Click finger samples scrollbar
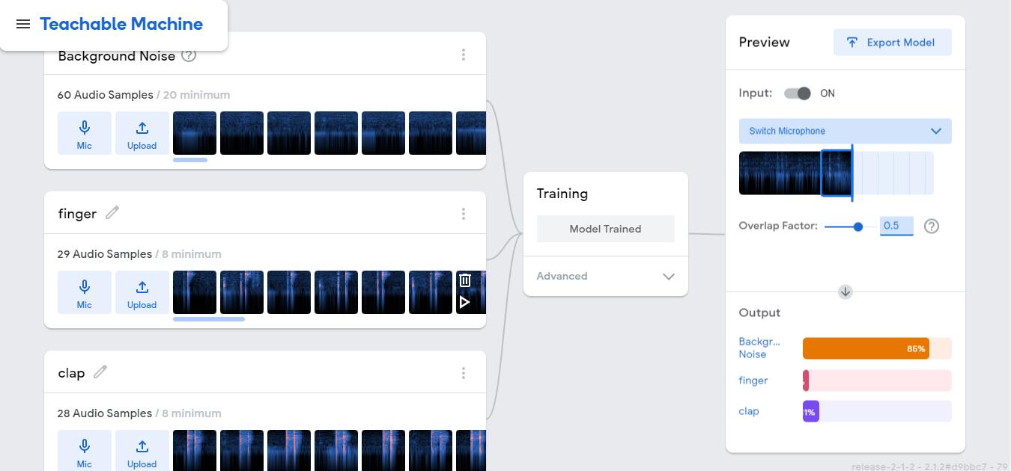1011x471 pixels. tap(209, 319)
